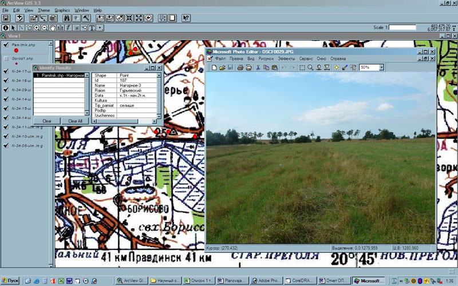Open the Эффекты menu in Photo Editor
Screen dimensions: 458x286
click(286, 59)
